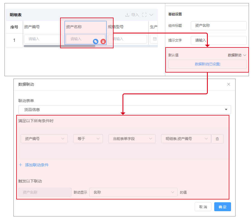Click the 组件标题 input field
252x219 pixels.
[x=218, y=26]
